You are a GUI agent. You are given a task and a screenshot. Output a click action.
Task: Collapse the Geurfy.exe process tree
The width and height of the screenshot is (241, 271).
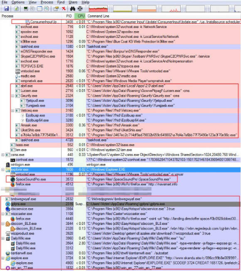coord(12,96)
